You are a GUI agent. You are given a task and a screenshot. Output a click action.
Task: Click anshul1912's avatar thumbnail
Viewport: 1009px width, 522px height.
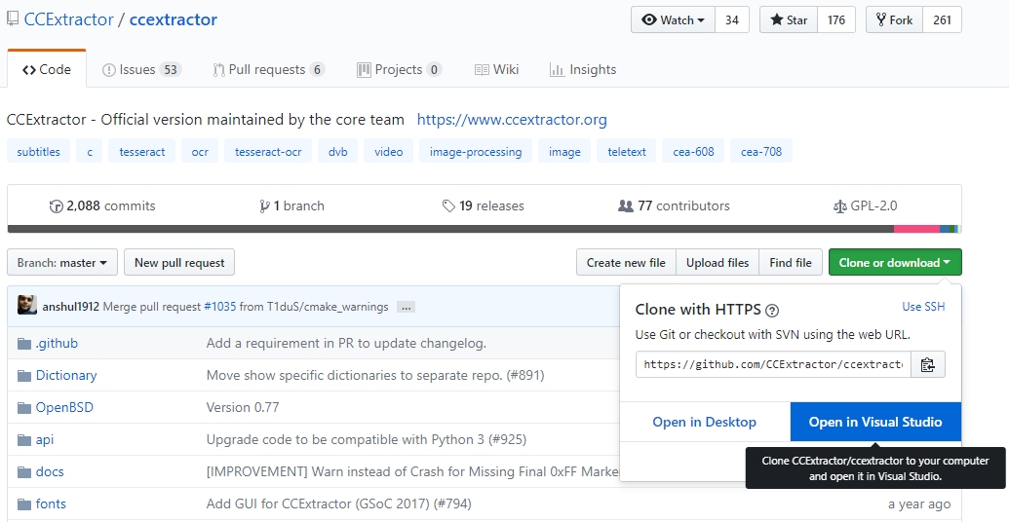27,305
